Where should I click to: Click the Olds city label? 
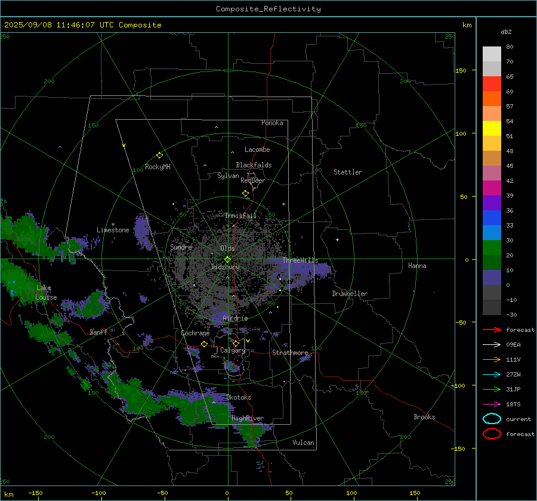227,248
